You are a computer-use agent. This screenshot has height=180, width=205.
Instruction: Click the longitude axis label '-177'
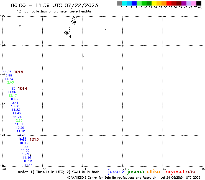pos(42,169)
